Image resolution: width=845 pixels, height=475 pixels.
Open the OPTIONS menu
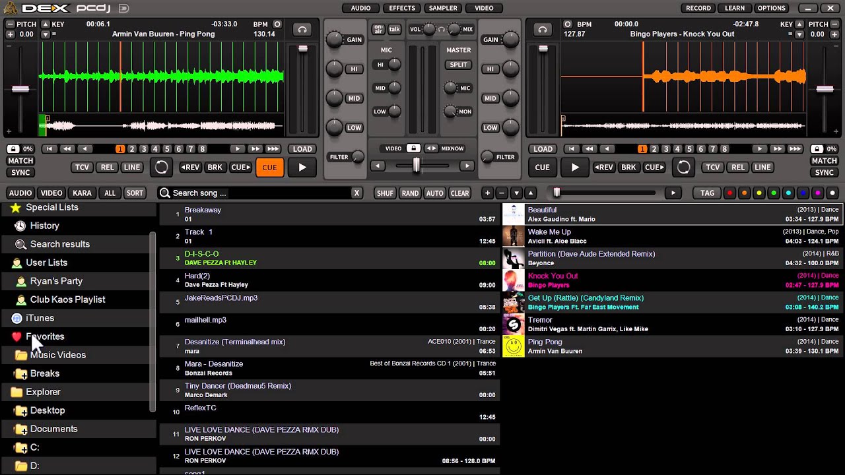point(771,8)
